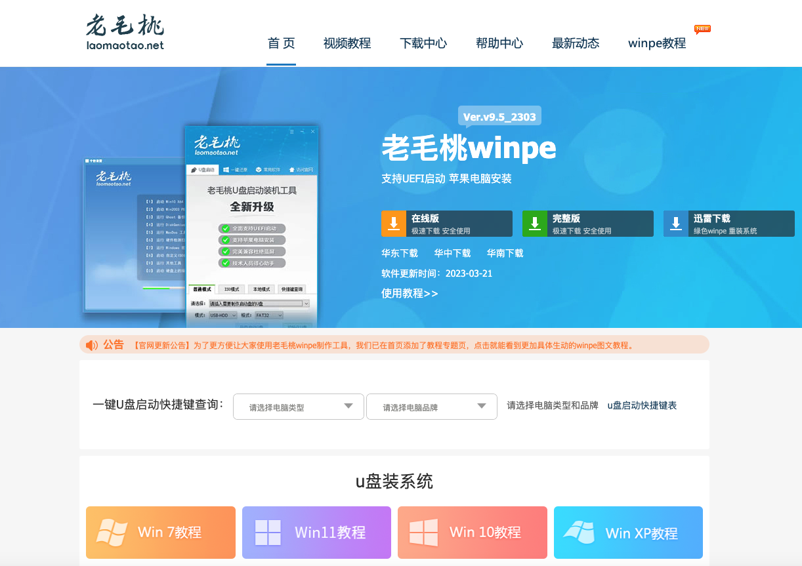
Task: Click the boot menu screenshot behind the tool
Action: (x=135, y=235)
